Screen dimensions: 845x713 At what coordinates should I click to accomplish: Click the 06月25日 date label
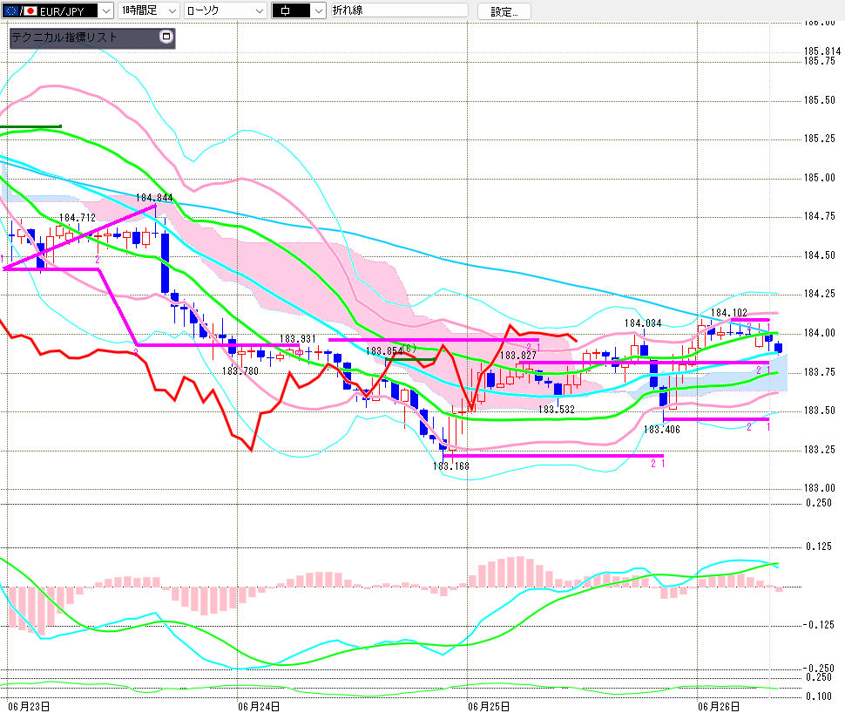click(x=489, y=707)
